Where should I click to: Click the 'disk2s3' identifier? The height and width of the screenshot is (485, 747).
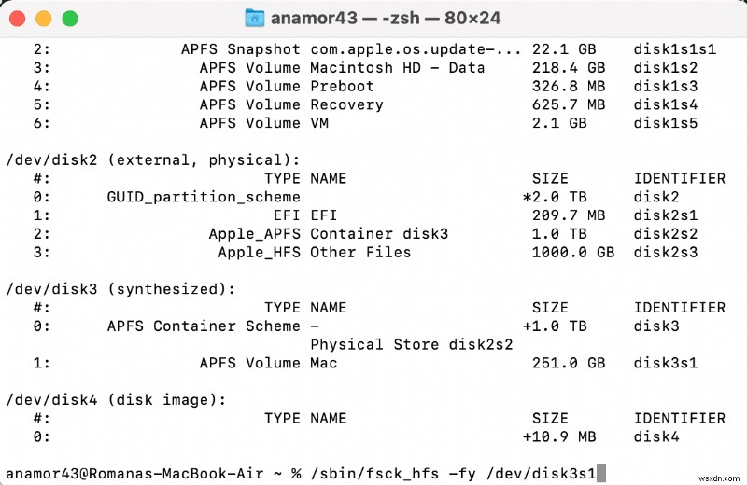tap(665, 252)
